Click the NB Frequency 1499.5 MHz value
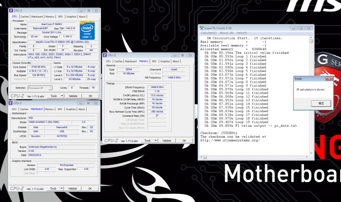The height and width of the screenshot is (202, 341). pos(174,78)
